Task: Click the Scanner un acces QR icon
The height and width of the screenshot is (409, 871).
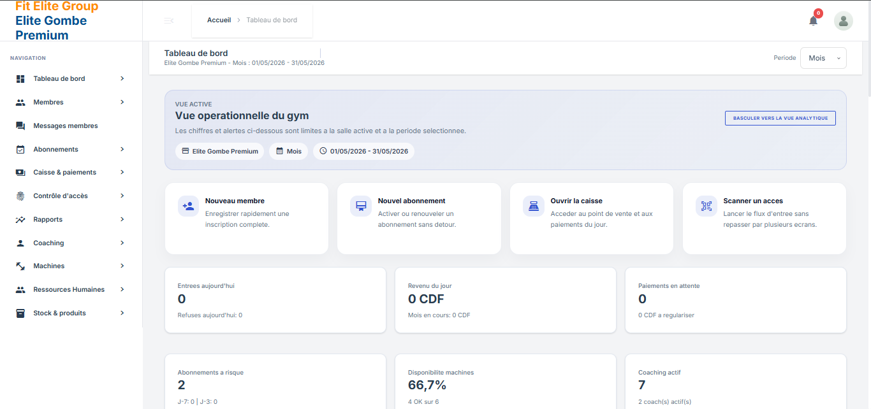Action: coord(706,206)
